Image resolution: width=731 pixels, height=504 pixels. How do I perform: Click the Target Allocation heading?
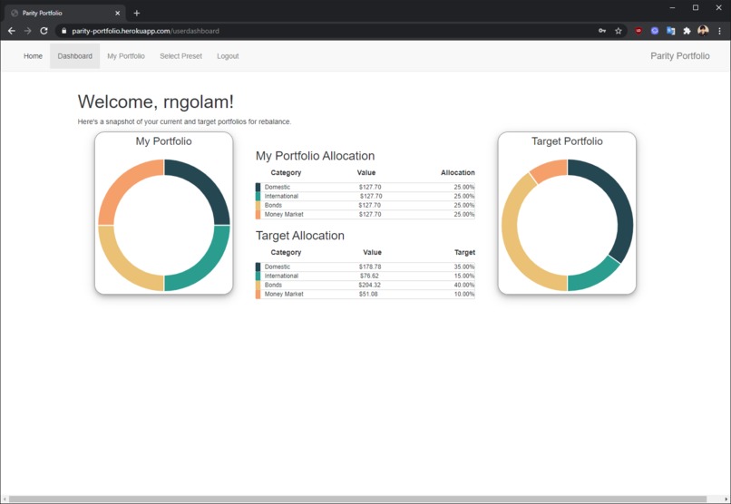pyautogui.click(x=300, y=236)
